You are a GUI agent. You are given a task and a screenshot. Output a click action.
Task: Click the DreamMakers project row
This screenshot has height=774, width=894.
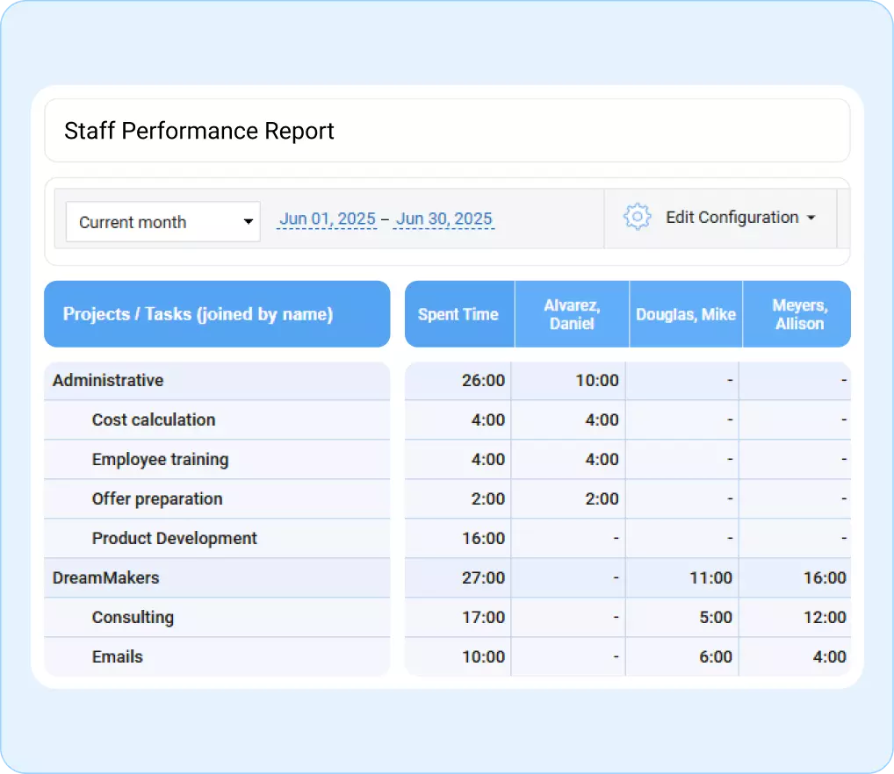(106, 577)
